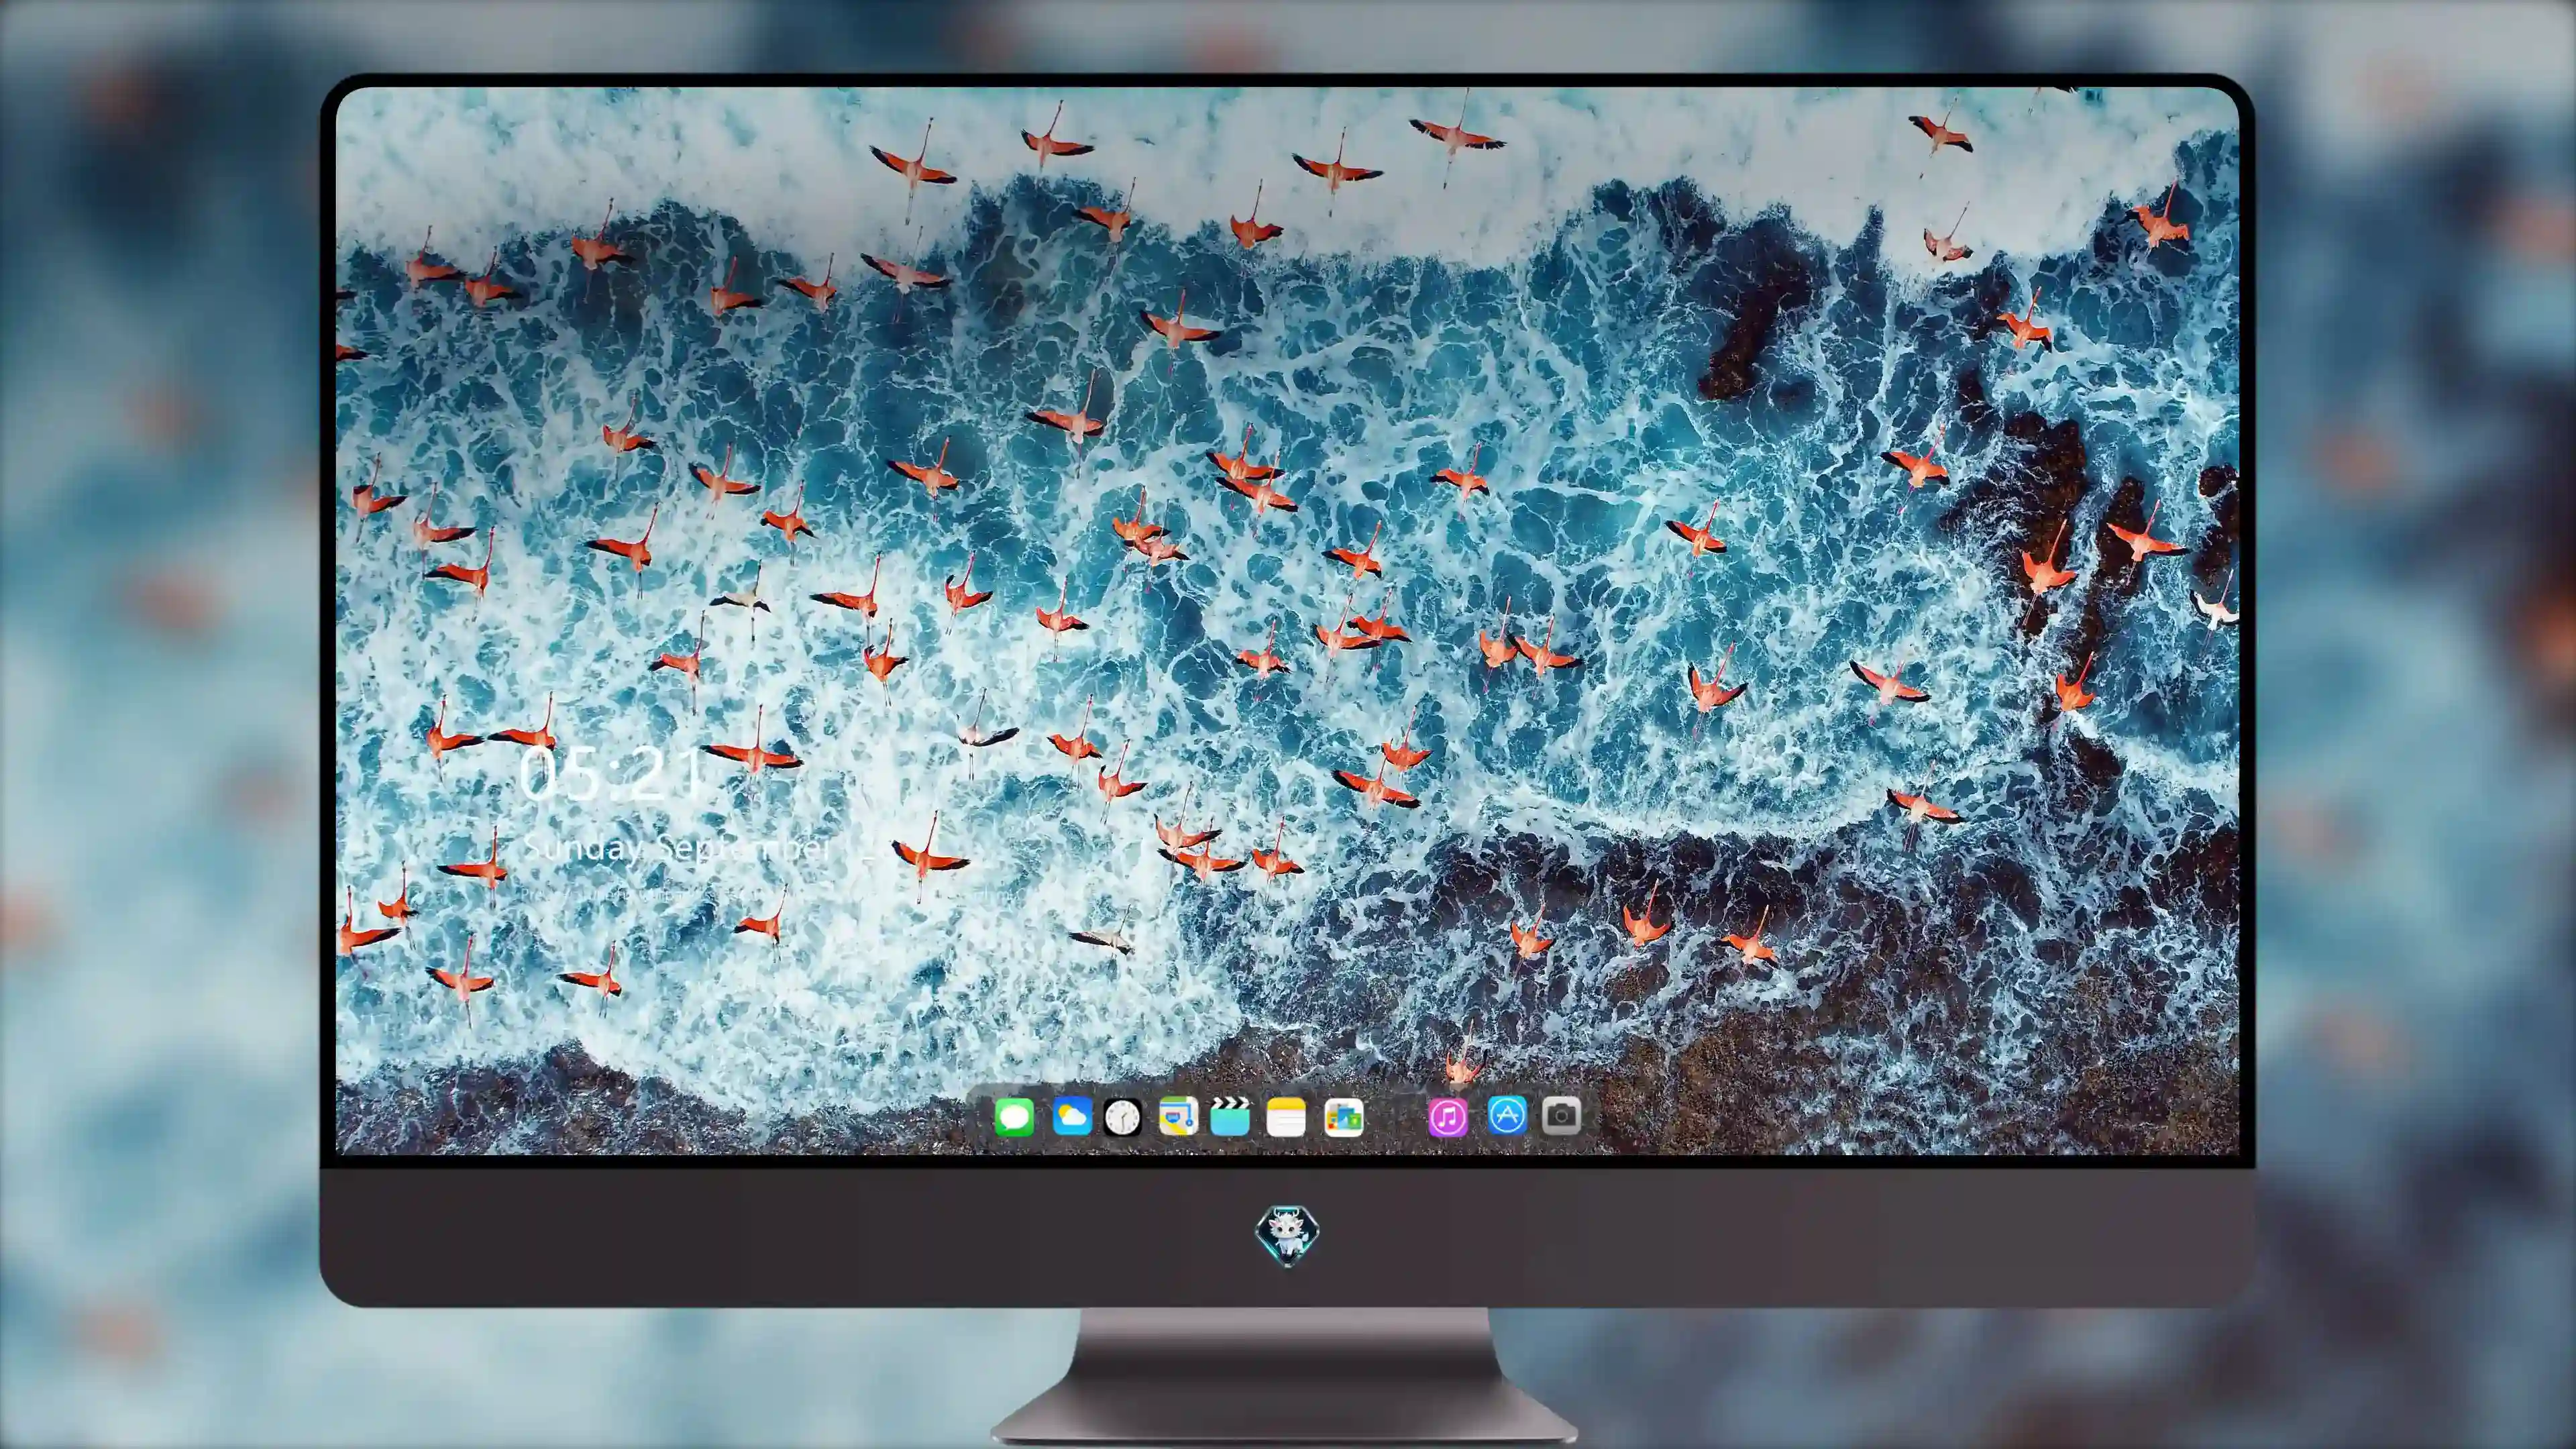2576x1449 pixels.
Task: Open the Maps app in the dock
Action: pos(1178,1116)
